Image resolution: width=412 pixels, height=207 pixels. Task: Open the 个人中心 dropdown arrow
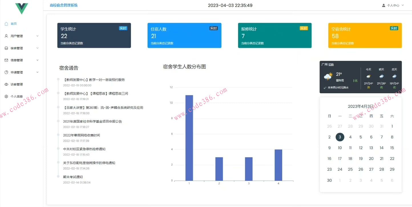click(403, 5)
